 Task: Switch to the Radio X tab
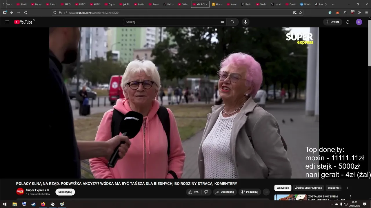[246, 4]
